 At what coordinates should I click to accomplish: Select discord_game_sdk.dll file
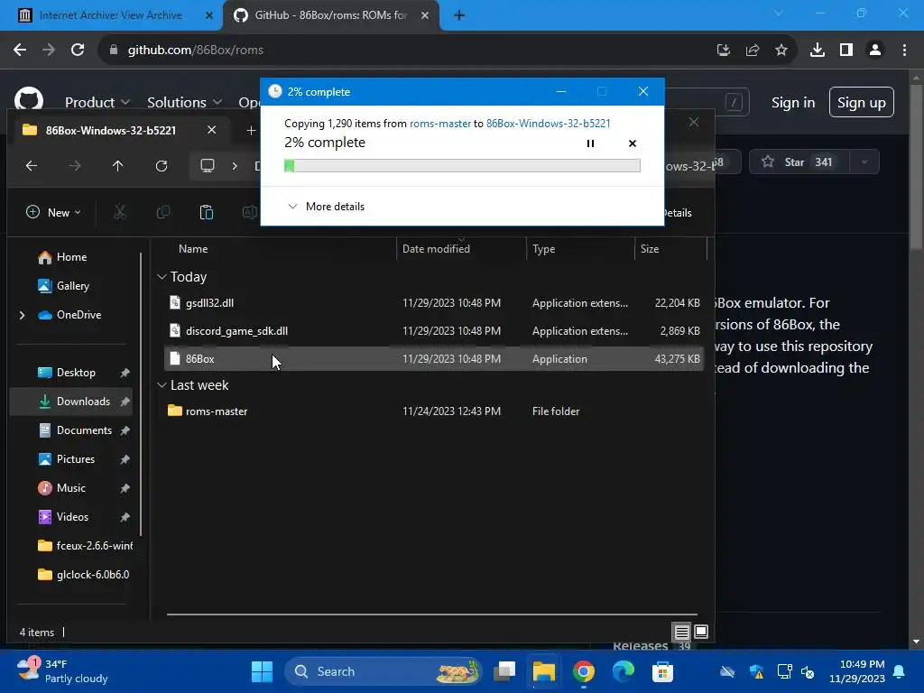coord(434,331)
